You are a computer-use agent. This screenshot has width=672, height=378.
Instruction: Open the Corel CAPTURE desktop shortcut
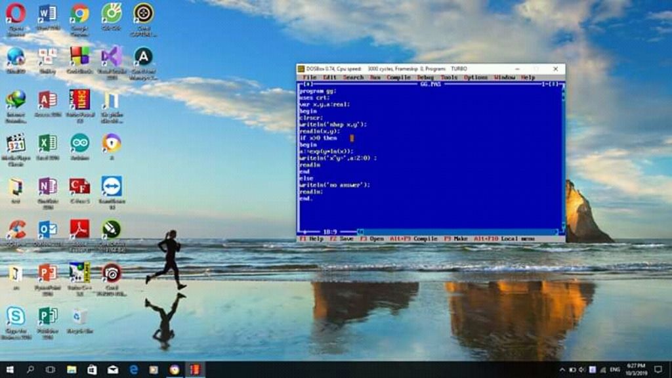coord(143,14)
